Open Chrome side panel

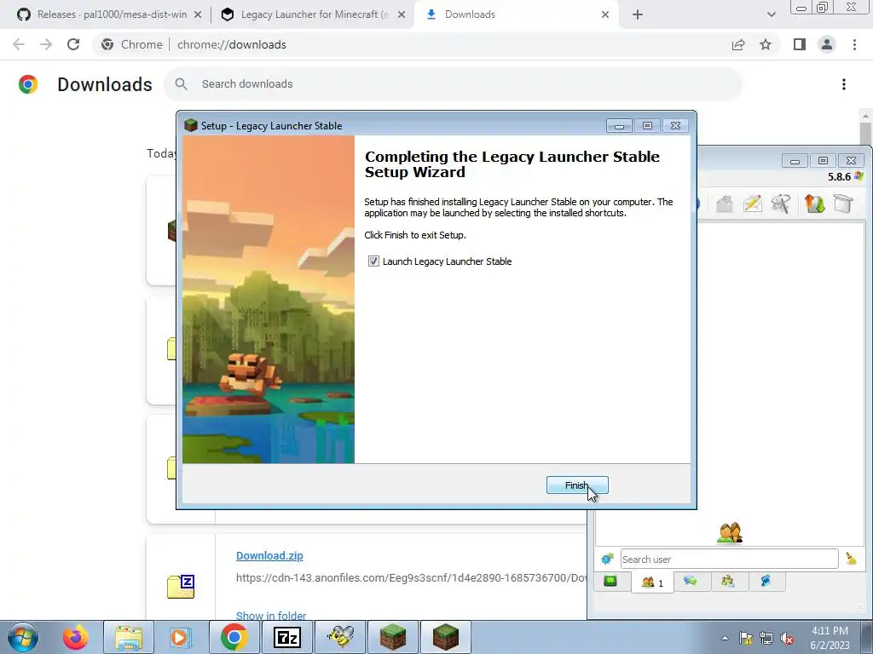click(x=800, y=44)
